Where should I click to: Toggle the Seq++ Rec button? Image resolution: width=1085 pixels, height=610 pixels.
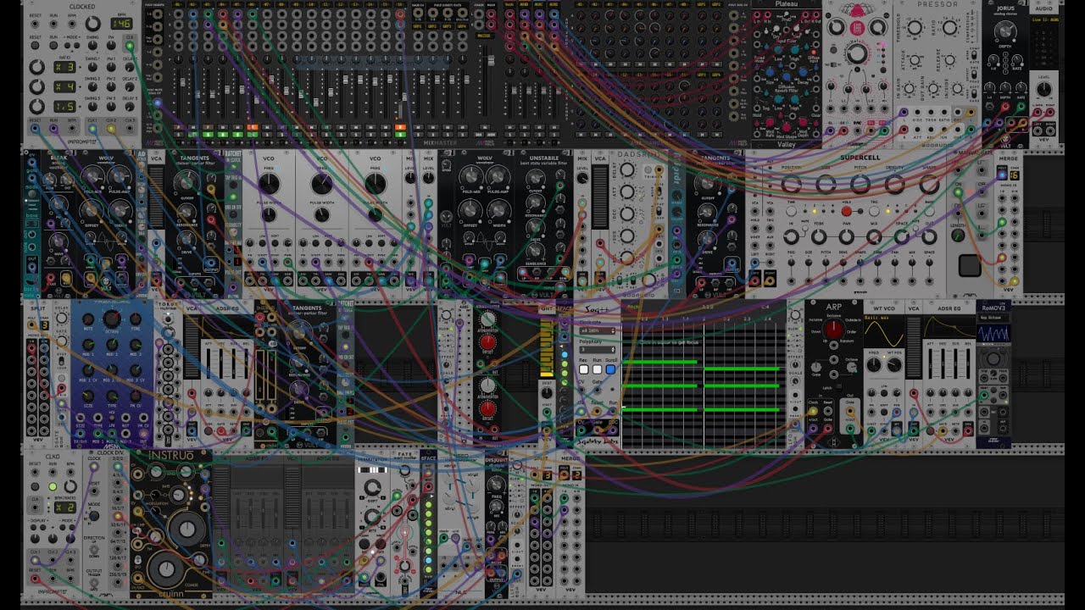pos(583,370)
